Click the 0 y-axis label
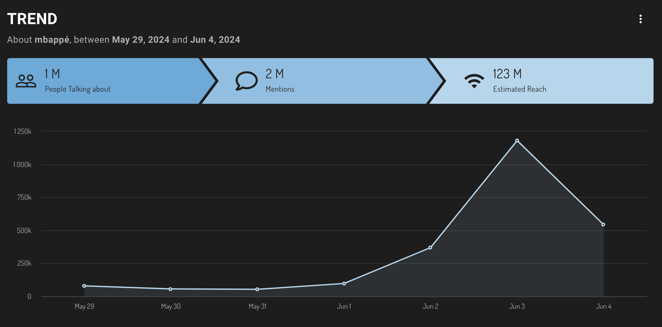662x327 pixels. coord(29,296)
